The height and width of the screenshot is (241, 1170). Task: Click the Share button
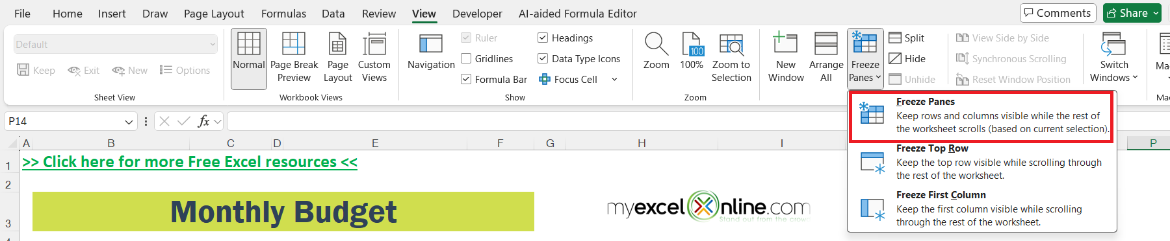[x=1132, y=13]
